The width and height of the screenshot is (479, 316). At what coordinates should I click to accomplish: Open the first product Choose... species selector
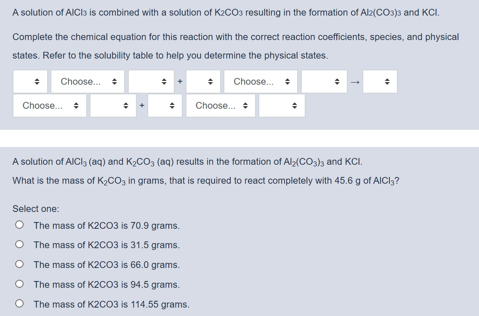(50, 105)
